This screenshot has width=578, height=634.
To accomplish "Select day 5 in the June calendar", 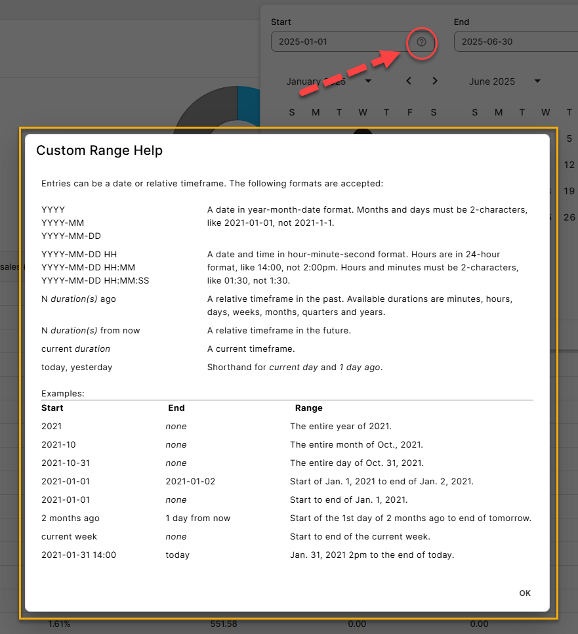I will (569, 138).
